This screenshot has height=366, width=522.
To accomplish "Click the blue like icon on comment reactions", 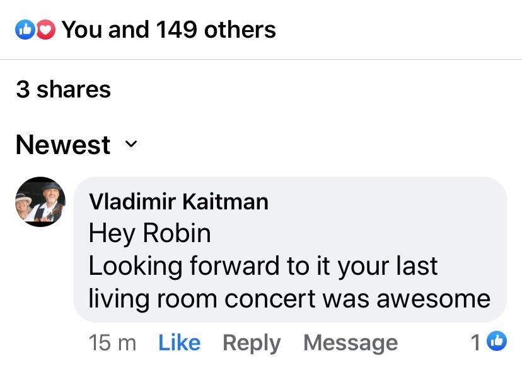I will coord(497,341).
